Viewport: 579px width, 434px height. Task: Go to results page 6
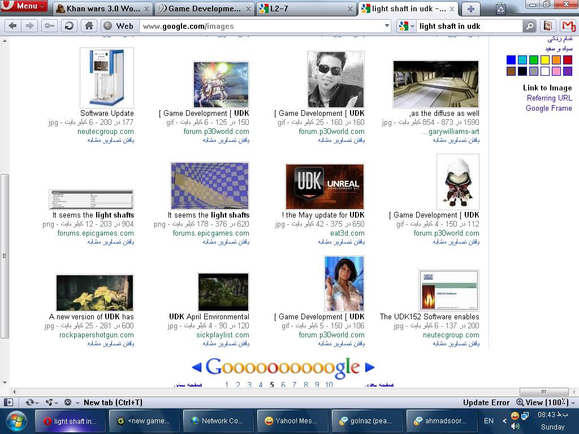[283, 384]
